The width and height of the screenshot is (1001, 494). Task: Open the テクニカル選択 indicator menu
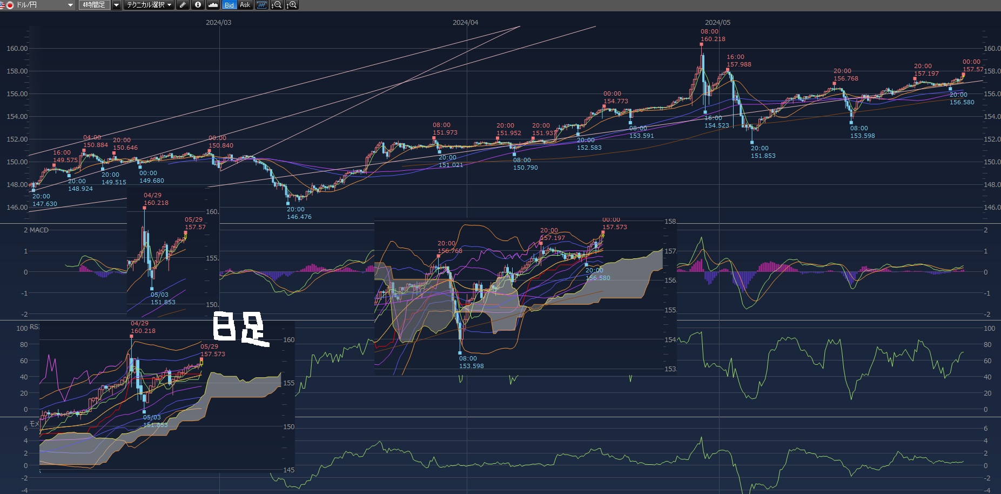(149, 5)
